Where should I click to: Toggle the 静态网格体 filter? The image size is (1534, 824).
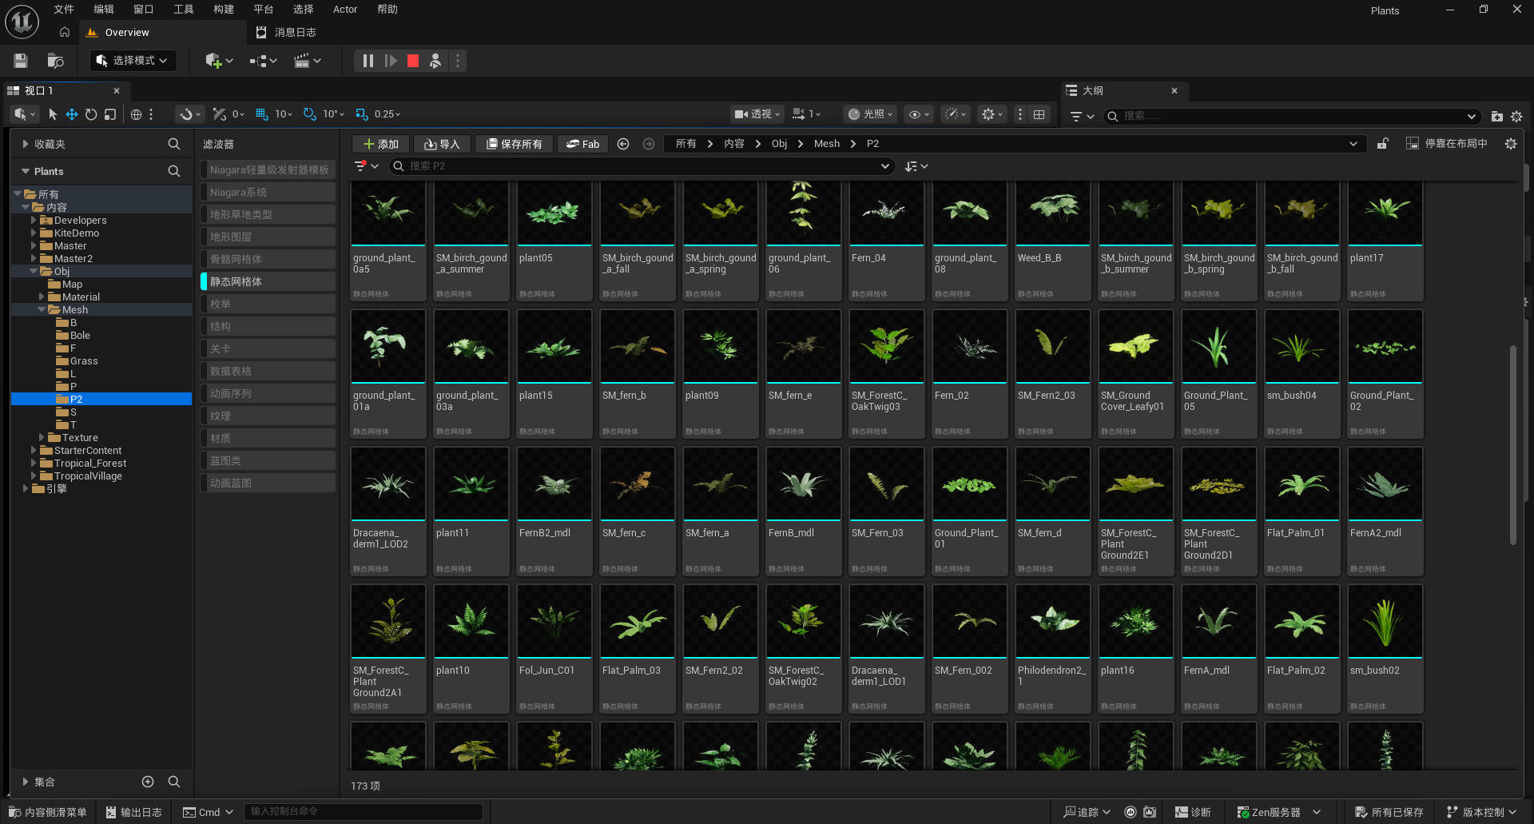tap(268, 281)
